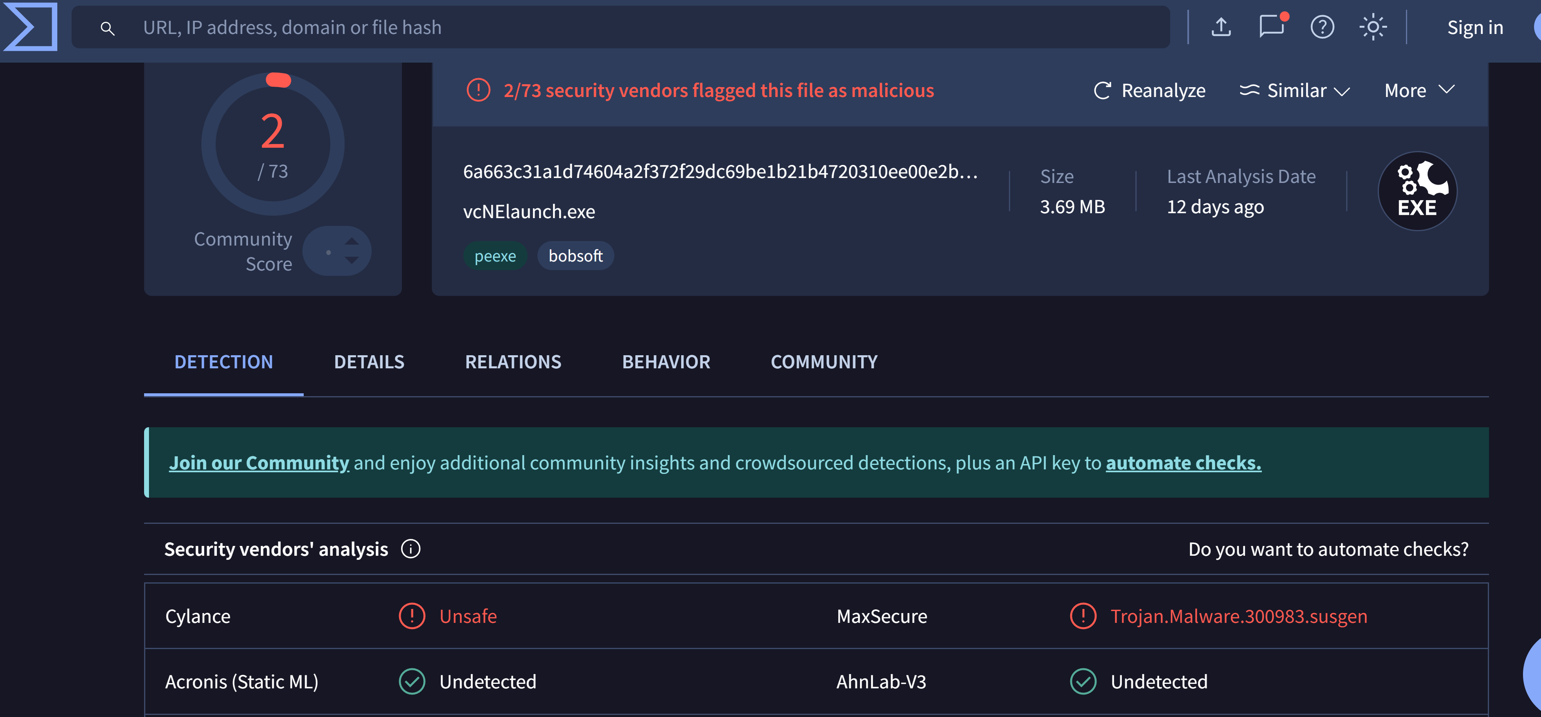Screen dimensions: 1541x717
Task: Expand the More dropdown menu
Action: click(1419, 90)
